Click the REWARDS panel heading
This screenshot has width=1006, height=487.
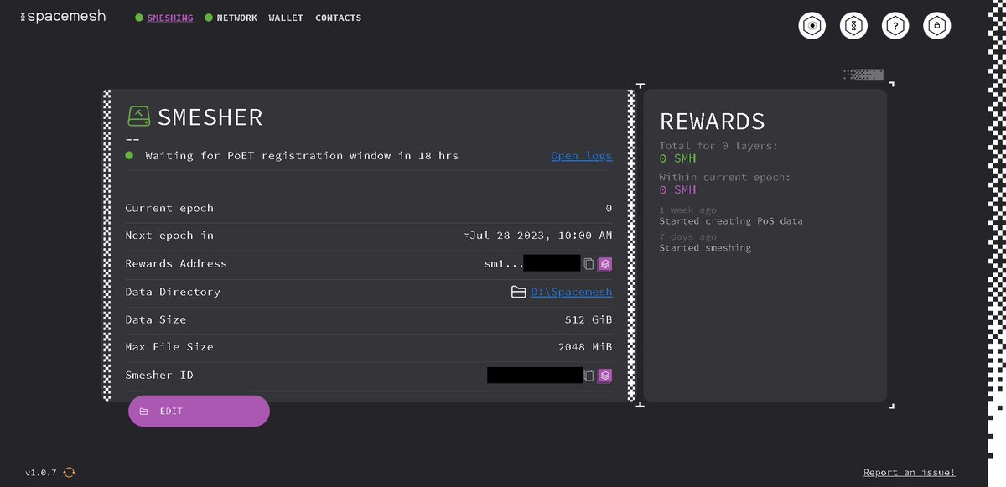pyautogui.click(x=713, y=122)
